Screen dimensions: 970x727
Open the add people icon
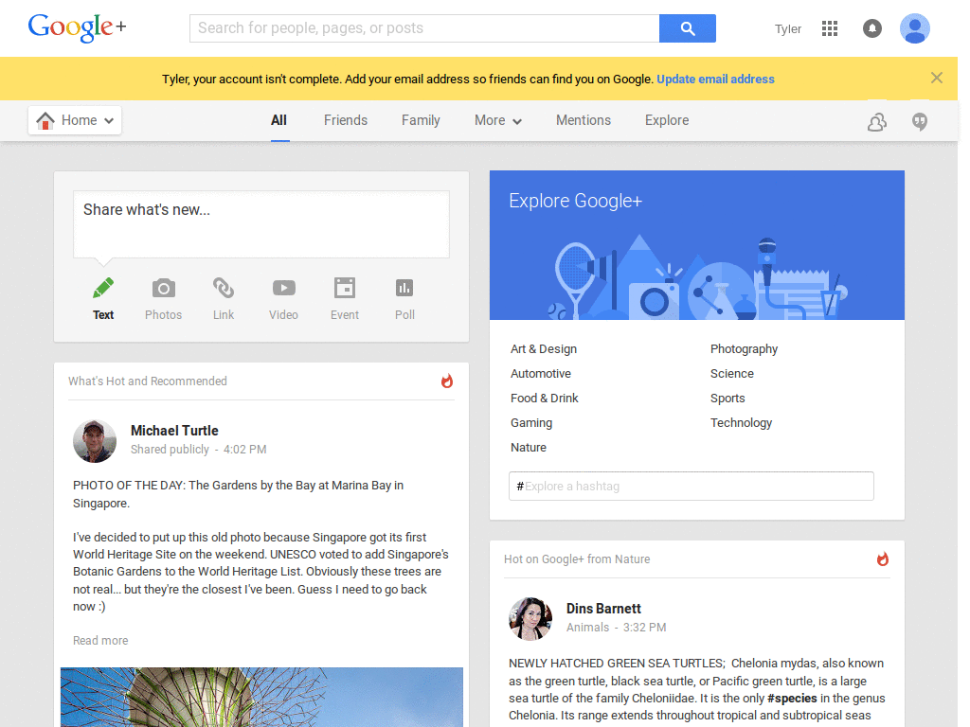click(876, 122)
